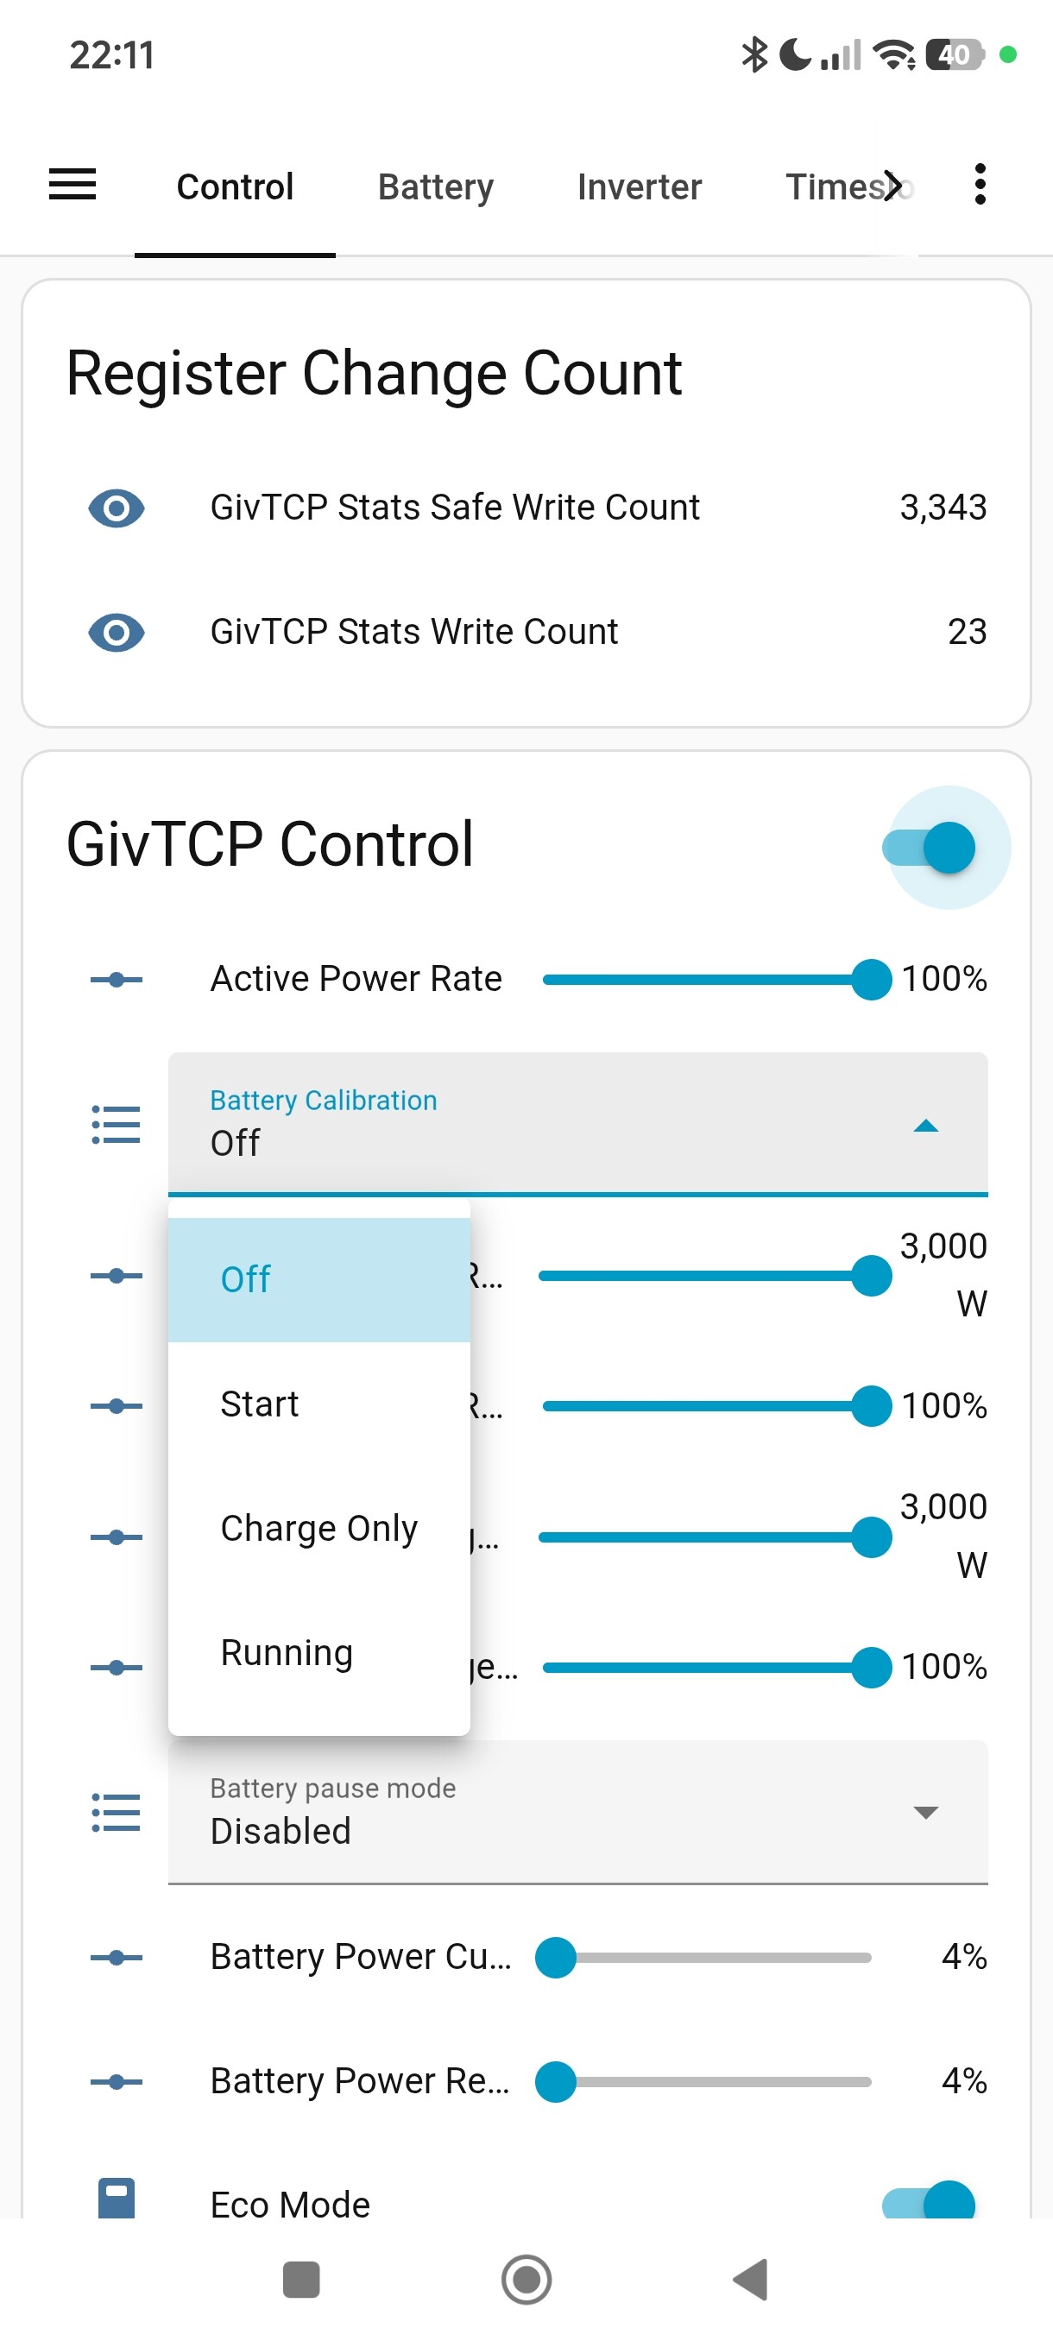Collapse the Battery Calibration dropdown
1053x2341 pixels.
(925, 1125)
